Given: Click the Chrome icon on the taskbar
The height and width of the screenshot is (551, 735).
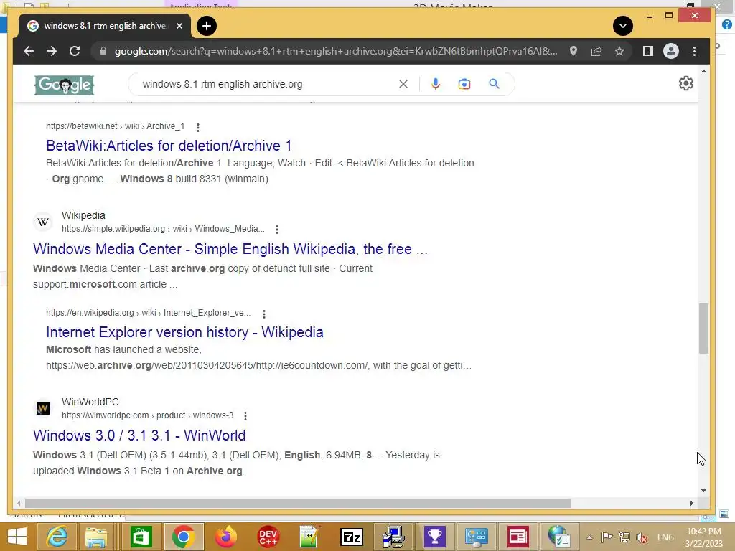Looking at the screenshot, I should tap(183, 537).
